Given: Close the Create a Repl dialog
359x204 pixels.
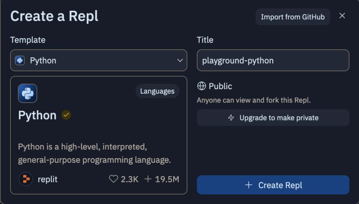Looking at the screenshot, I should tap(342, 16).
